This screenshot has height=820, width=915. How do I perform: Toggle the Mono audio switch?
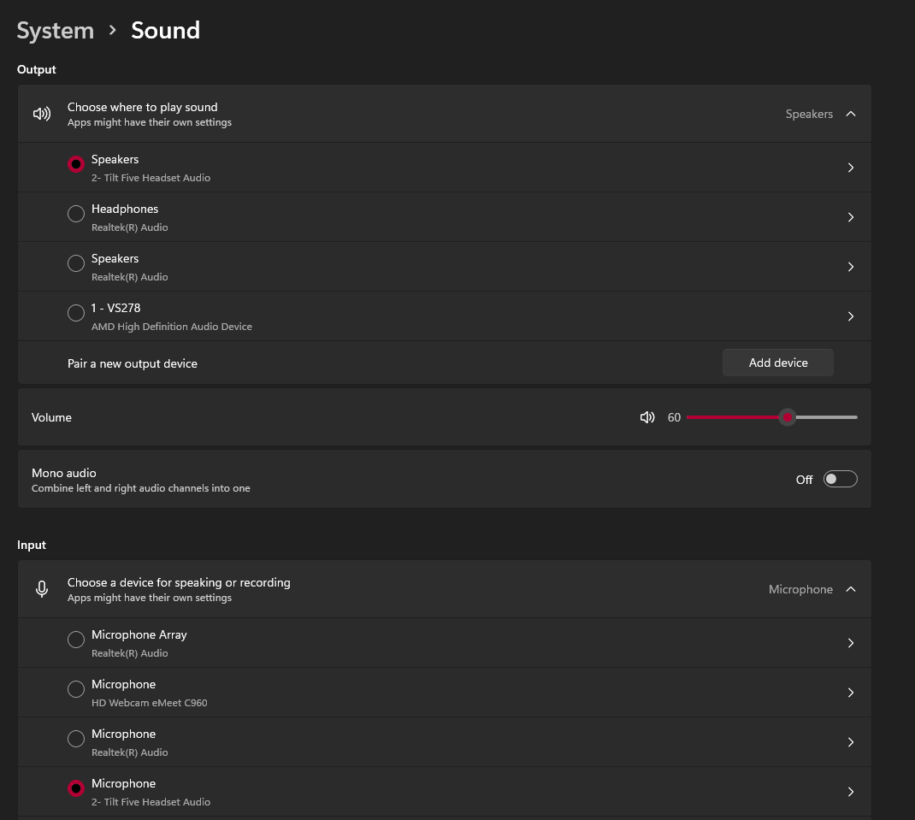[x=840, y=479]
